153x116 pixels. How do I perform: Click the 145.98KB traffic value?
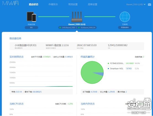tap(130, 64)
